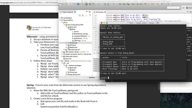Expand the mysql-connector-java jar node
This screenshot has height=108, width=192.
coord(62,54)
